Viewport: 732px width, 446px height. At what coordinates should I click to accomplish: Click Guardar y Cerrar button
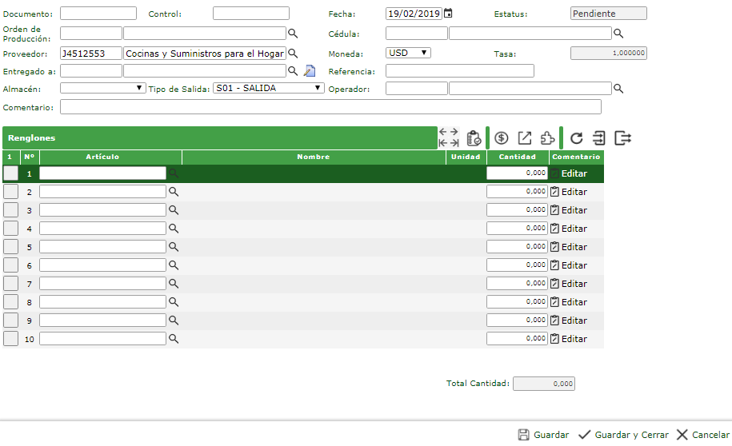click(x=623, y=435)
